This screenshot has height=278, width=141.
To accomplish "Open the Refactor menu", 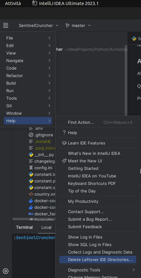I will (x=28, y=76).
